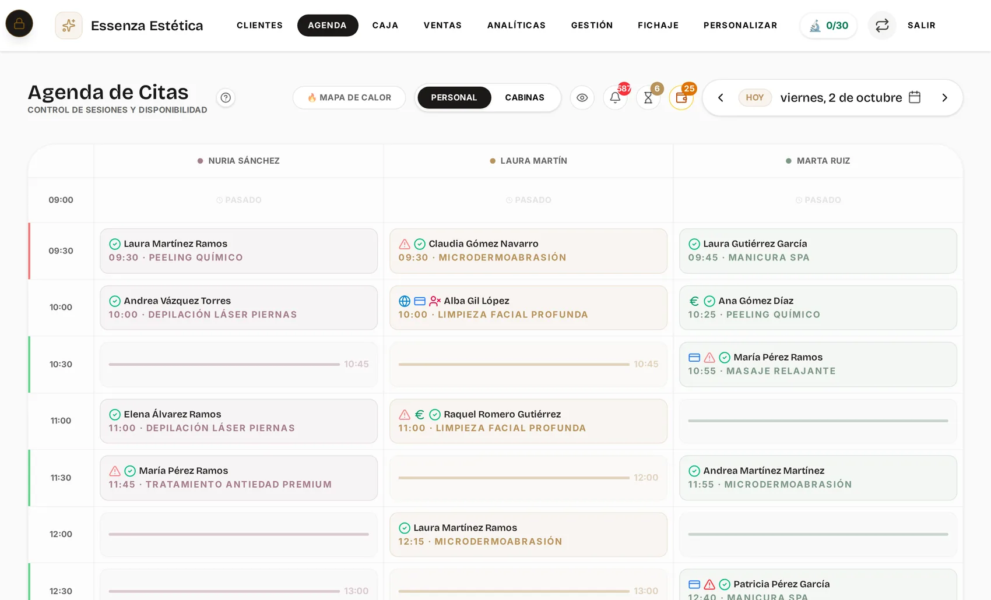
Task: Click globe icon on Alba Gil López appointment
Action: (405, 301)
